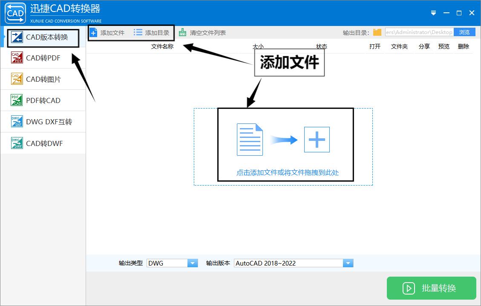
Task: Click the PDF转CAD green icon
Action: tap(17, 100)
